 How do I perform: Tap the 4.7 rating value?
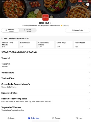click(63, 25)
